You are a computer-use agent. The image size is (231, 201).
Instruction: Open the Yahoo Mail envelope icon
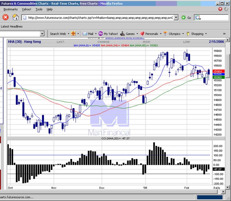(85, 34)
